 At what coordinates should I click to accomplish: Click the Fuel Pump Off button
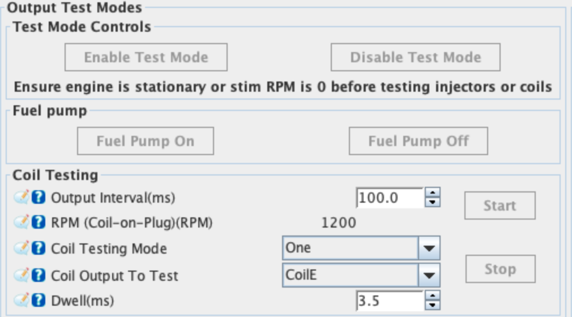(419, 141)
